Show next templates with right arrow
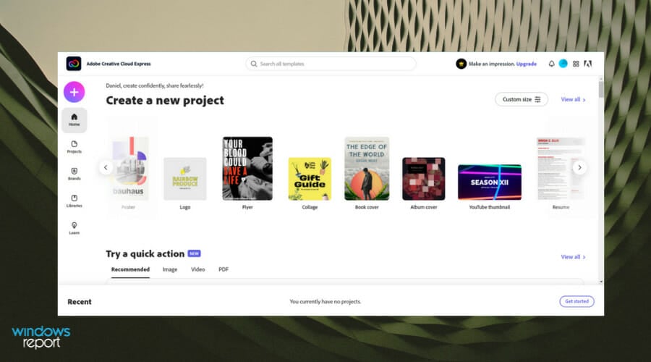 (579, 167)
